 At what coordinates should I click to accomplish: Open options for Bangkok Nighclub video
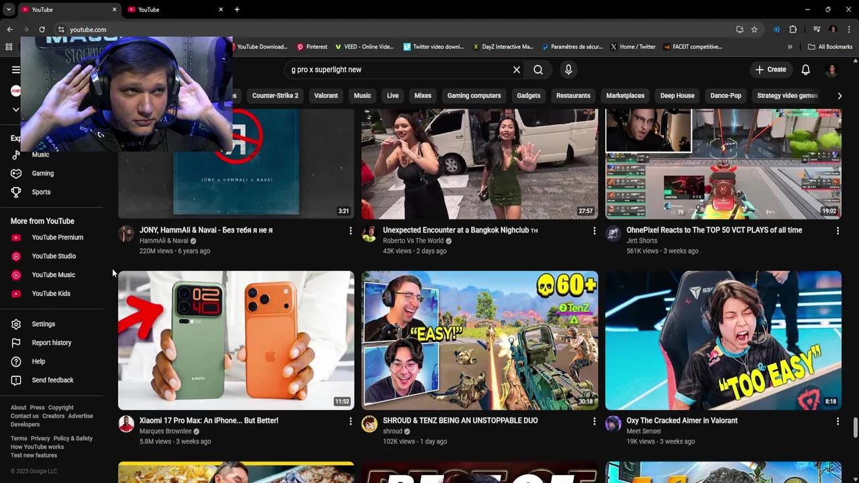tap(594, 231)
